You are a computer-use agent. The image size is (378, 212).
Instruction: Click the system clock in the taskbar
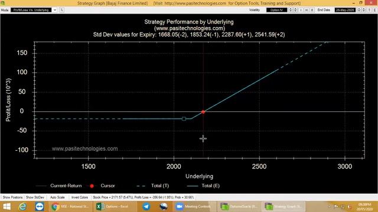coord(364,207)
